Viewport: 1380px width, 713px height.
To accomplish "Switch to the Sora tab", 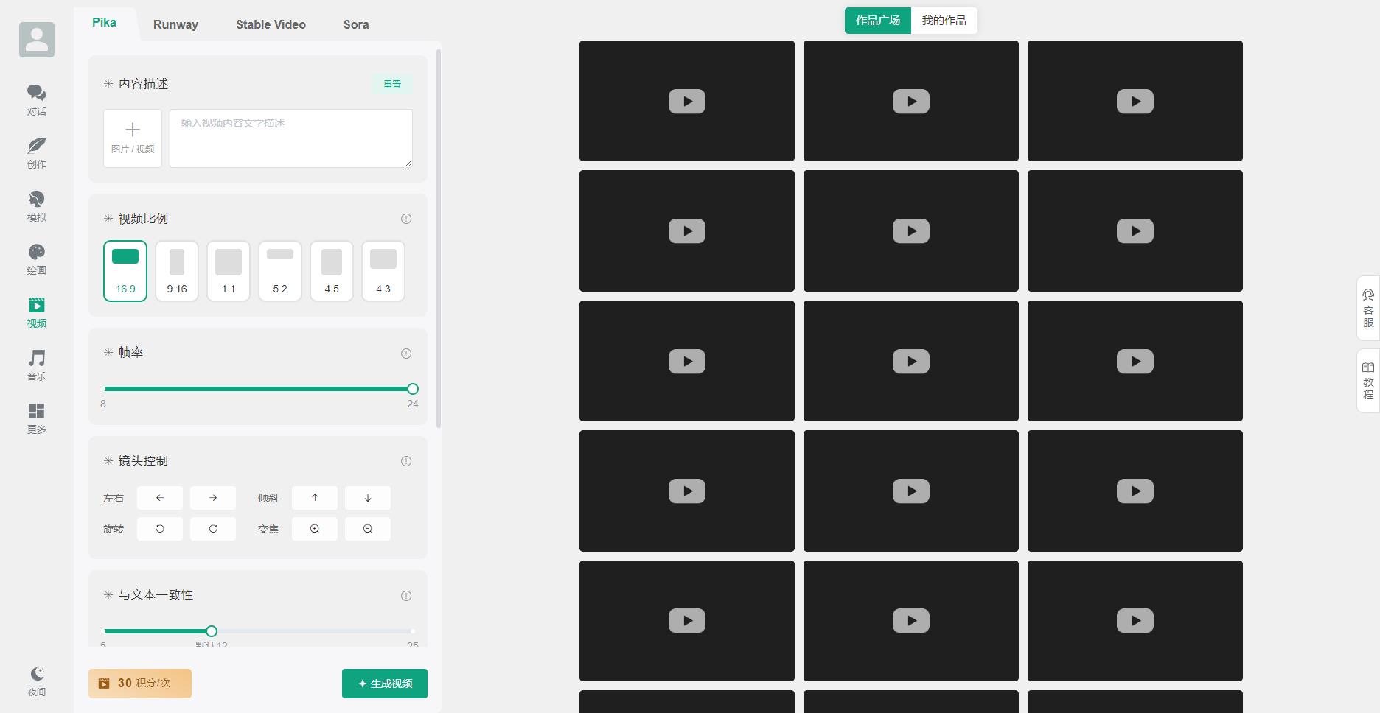I will pos(355,24).
